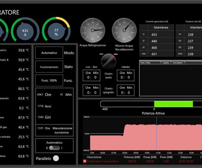Select the Ritorno Acqua Riscaldamento dial
Screen dimensions: 202x168
(124, 30)
